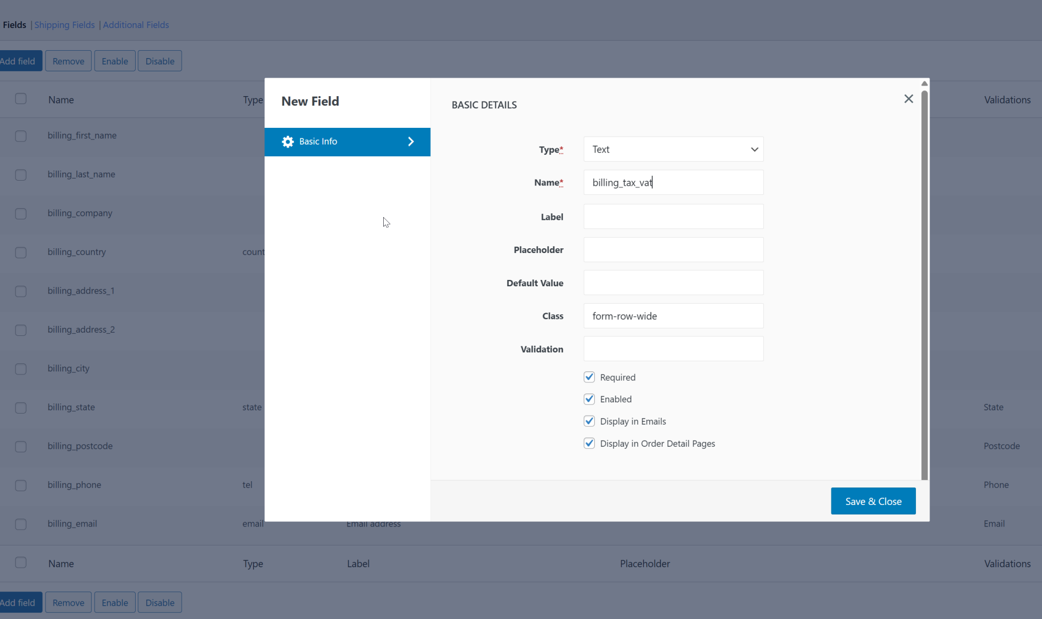The width and height of the screenshot is (1042, 619).
Task: Open the Shipping Fields tab link
Action: [64, 25]
